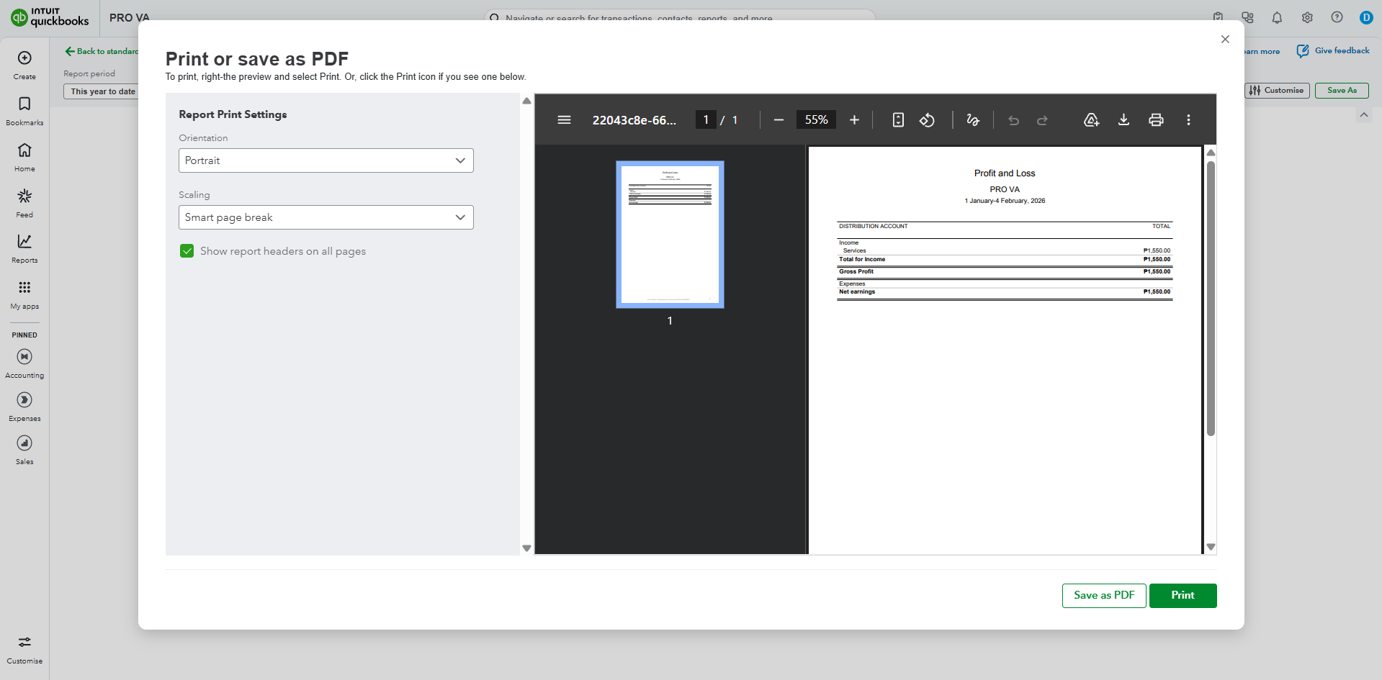Select the draw annotation tool
Image resolution: width=1382 pixels, height=680 pixels.
tap(973, 120)
